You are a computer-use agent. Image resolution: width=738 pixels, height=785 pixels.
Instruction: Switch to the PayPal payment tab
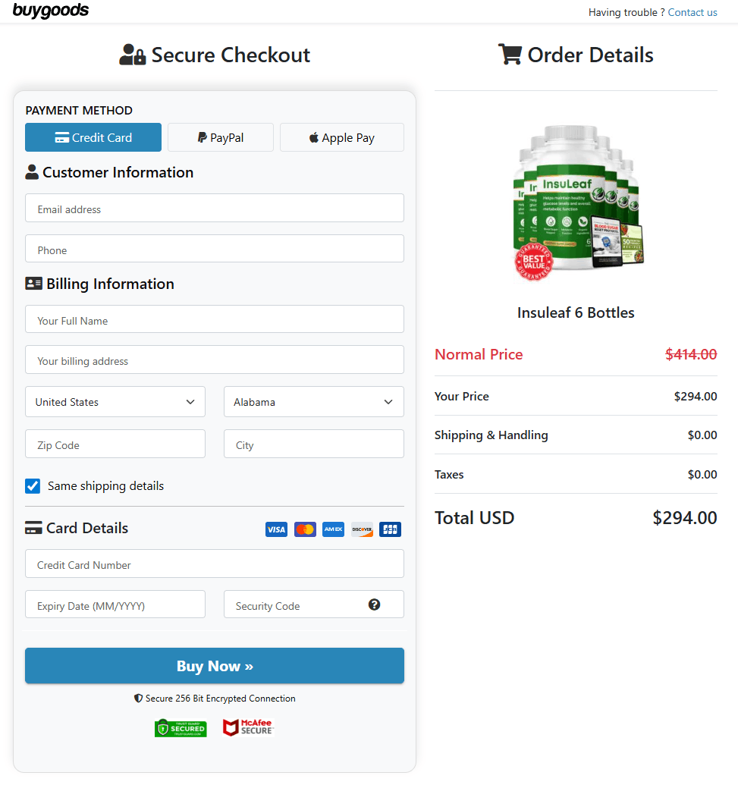tap(220, 137)
